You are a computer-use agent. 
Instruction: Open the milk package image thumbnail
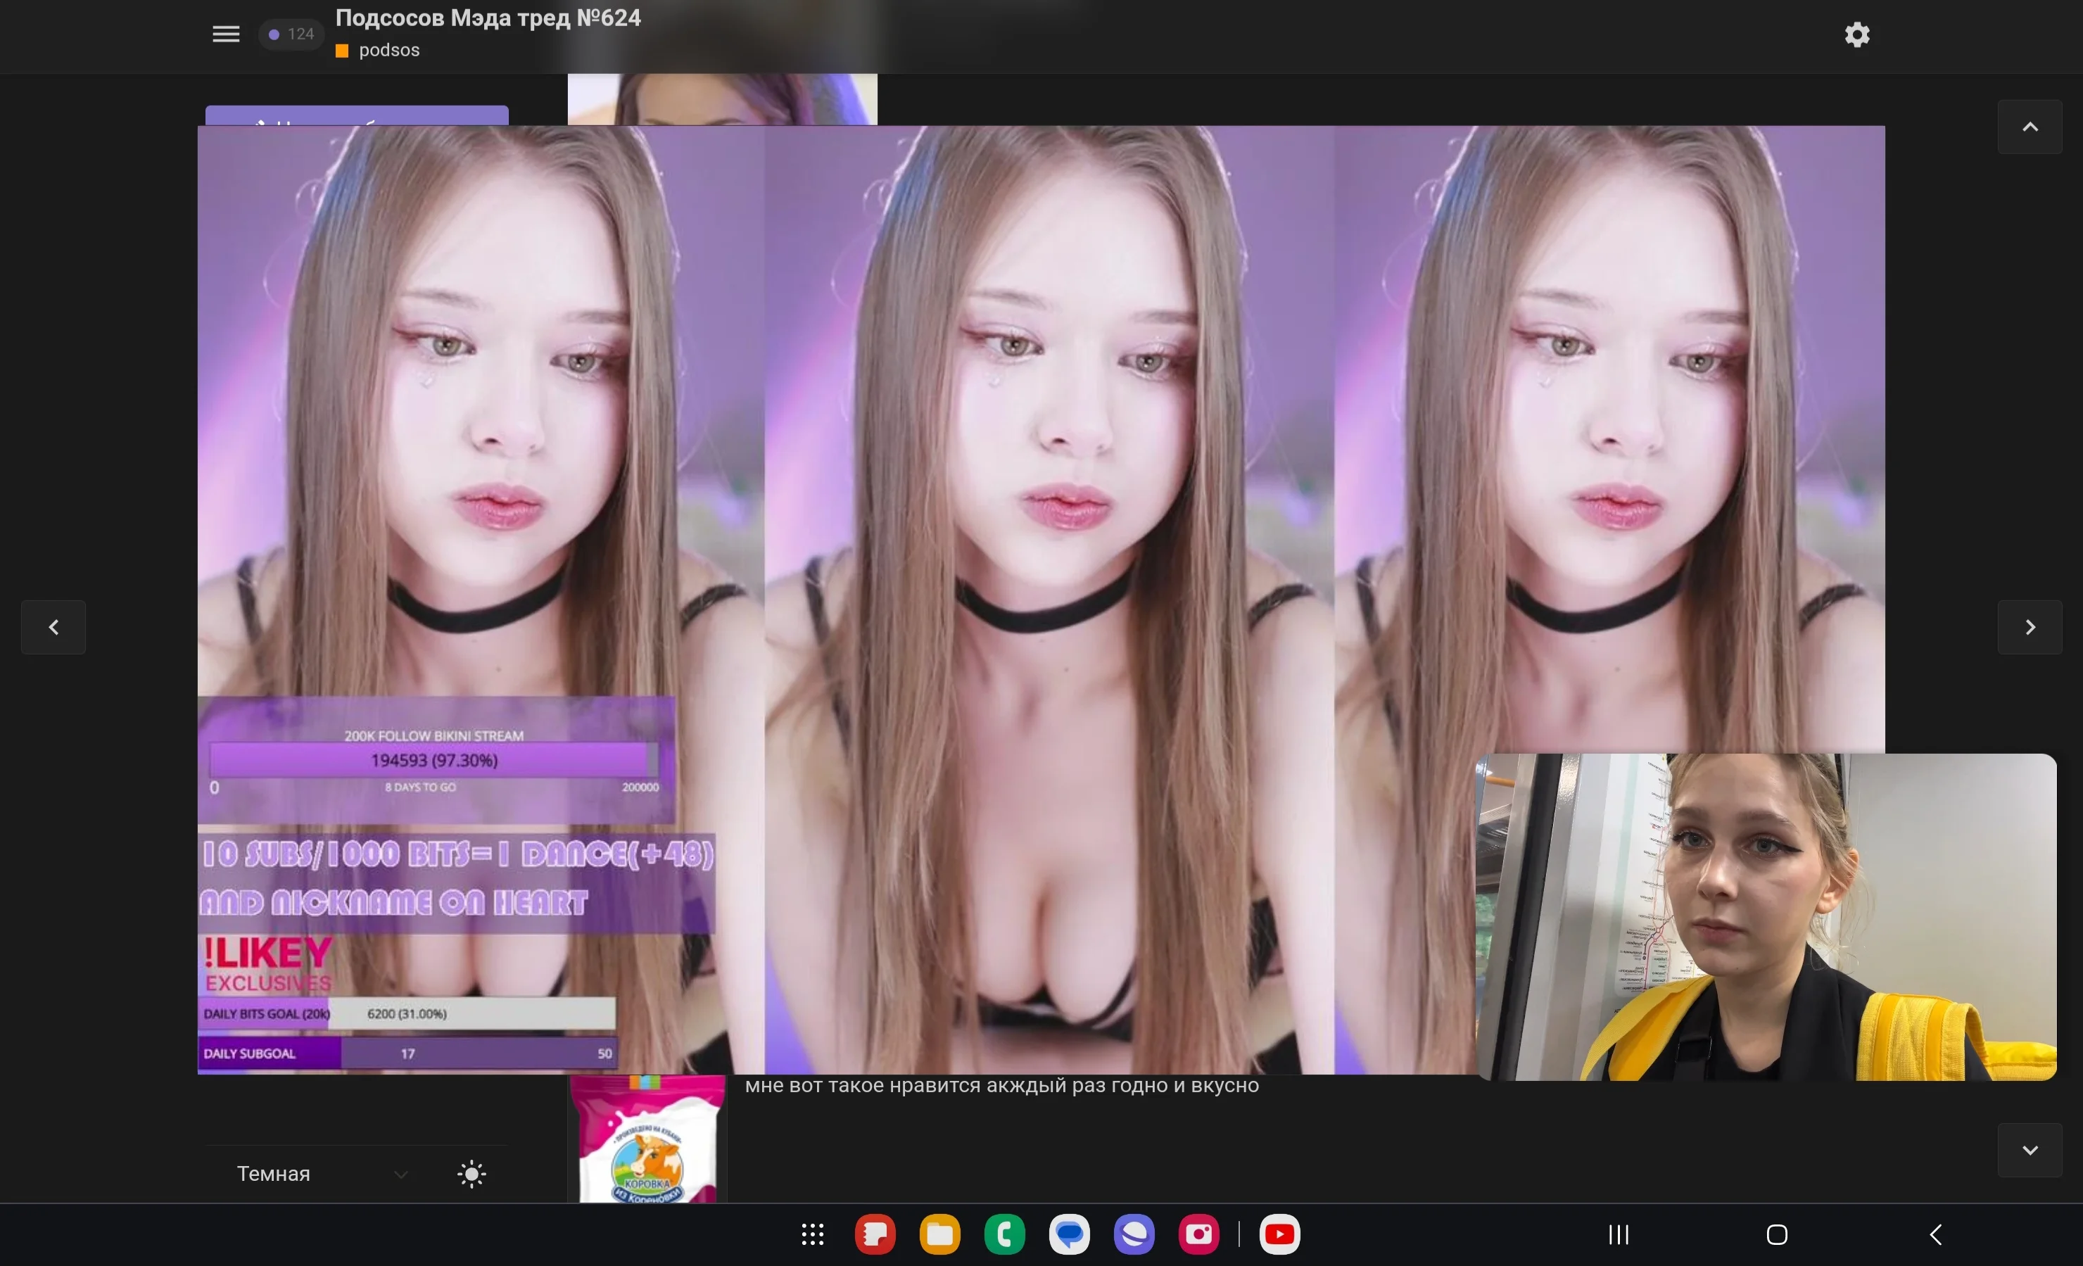coord(647,1141)
